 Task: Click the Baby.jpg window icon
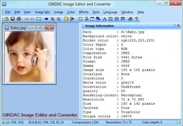point(7,28)
